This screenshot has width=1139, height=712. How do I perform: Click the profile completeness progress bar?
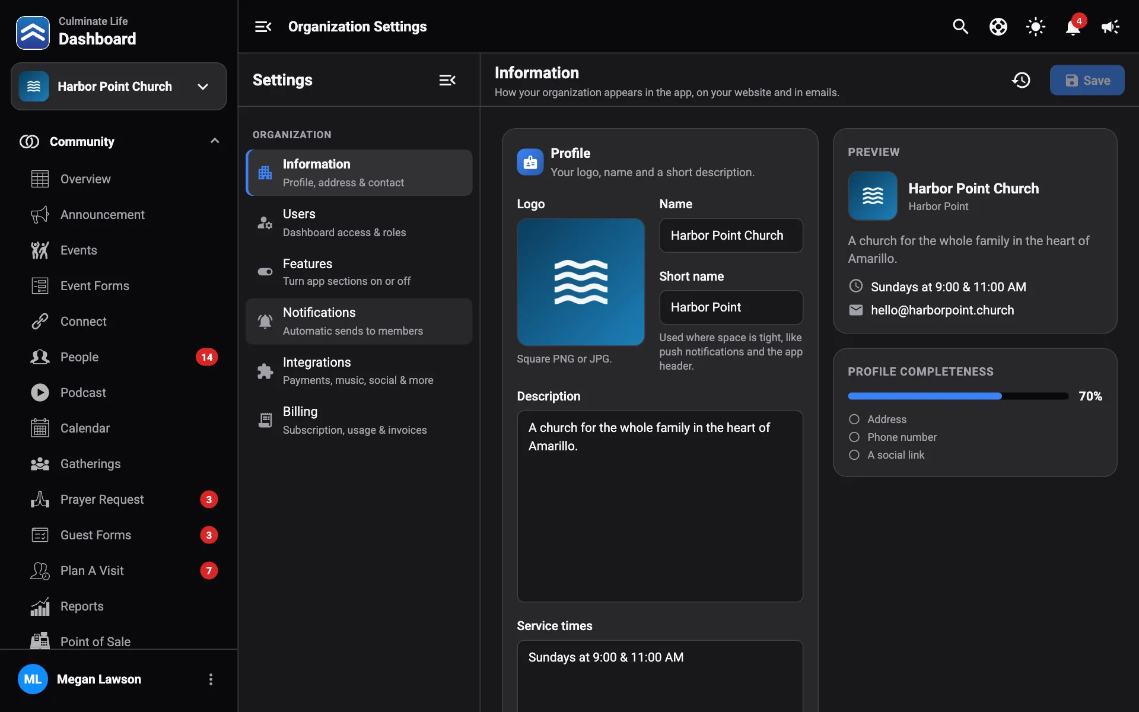958,396
